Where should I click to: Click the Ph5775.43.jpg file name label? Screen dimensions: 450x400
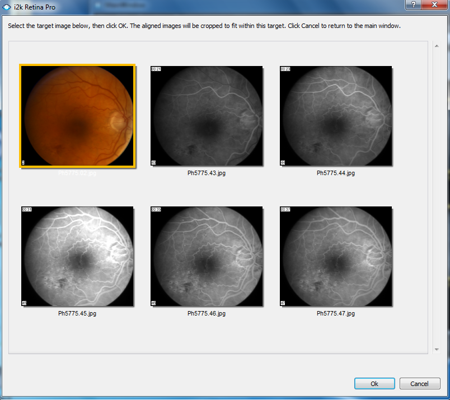point(207,173)
